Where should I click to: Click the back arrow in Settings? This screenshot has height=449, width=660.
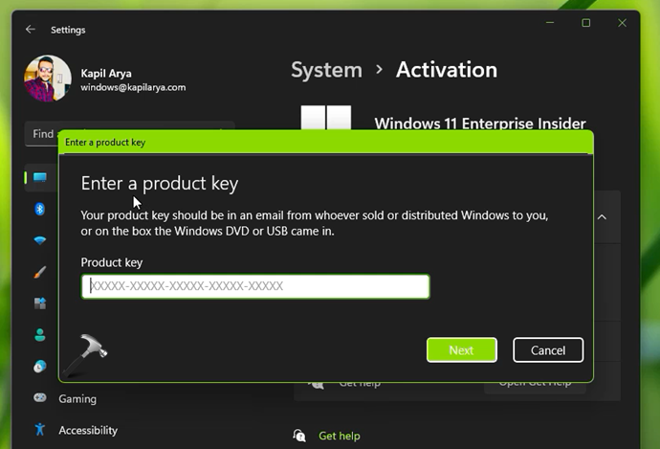tap(30, 30)
